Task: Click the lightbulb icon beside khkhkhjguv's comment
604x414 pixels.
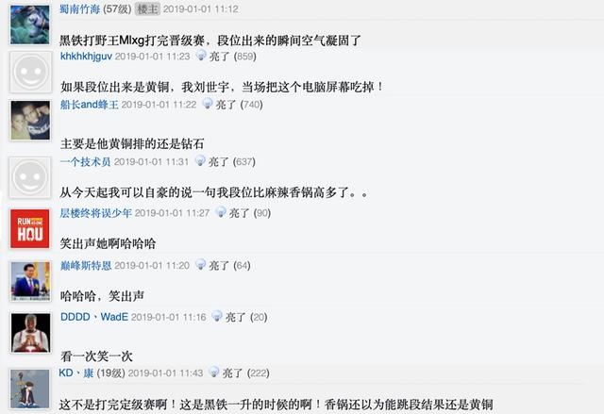Action: tap(201, 56)
